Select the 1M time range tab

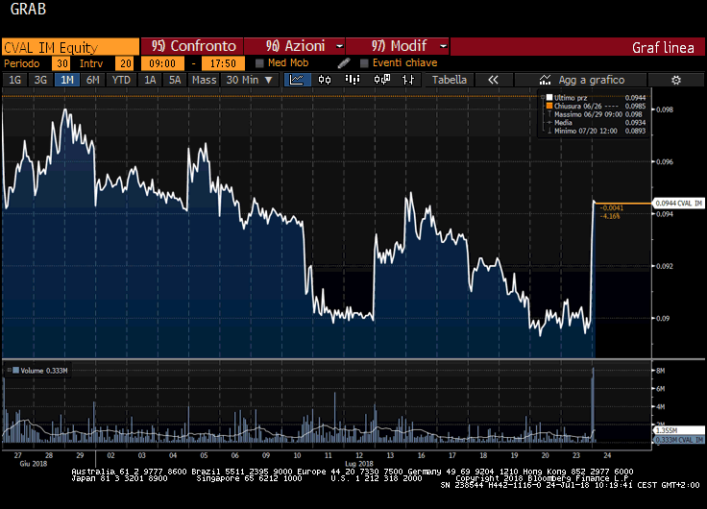pyautogui.click(x=66, y=80)
